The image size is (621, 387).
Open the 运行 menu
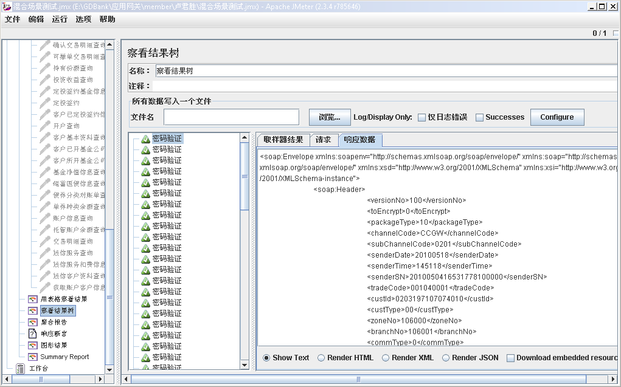tap(59, 19)
